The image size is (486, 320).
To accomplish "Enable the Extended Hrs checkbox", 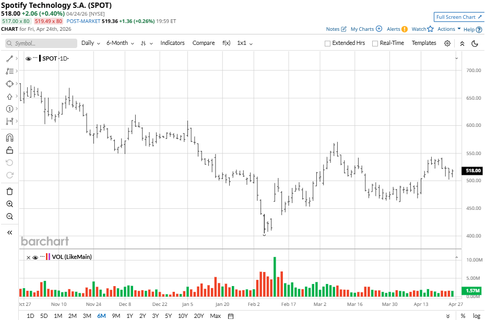I will pos(327,43).
